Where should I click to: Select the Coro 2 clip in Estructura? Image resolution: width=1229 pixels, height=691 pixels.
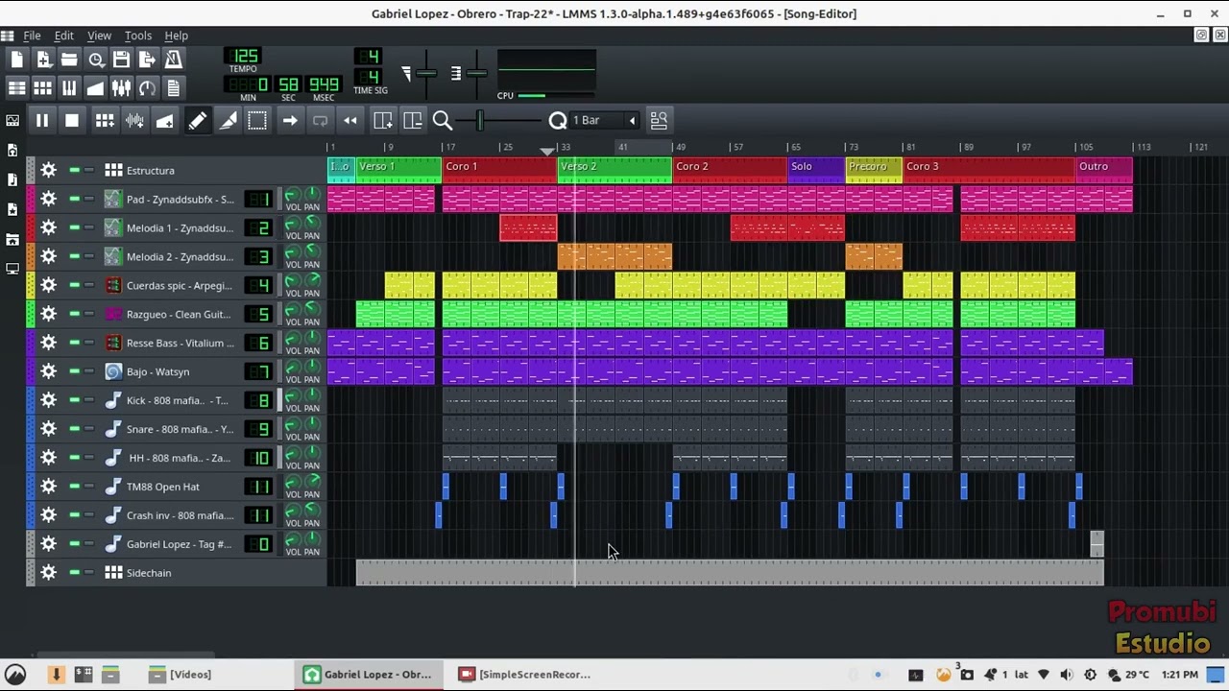coord(730,170)
